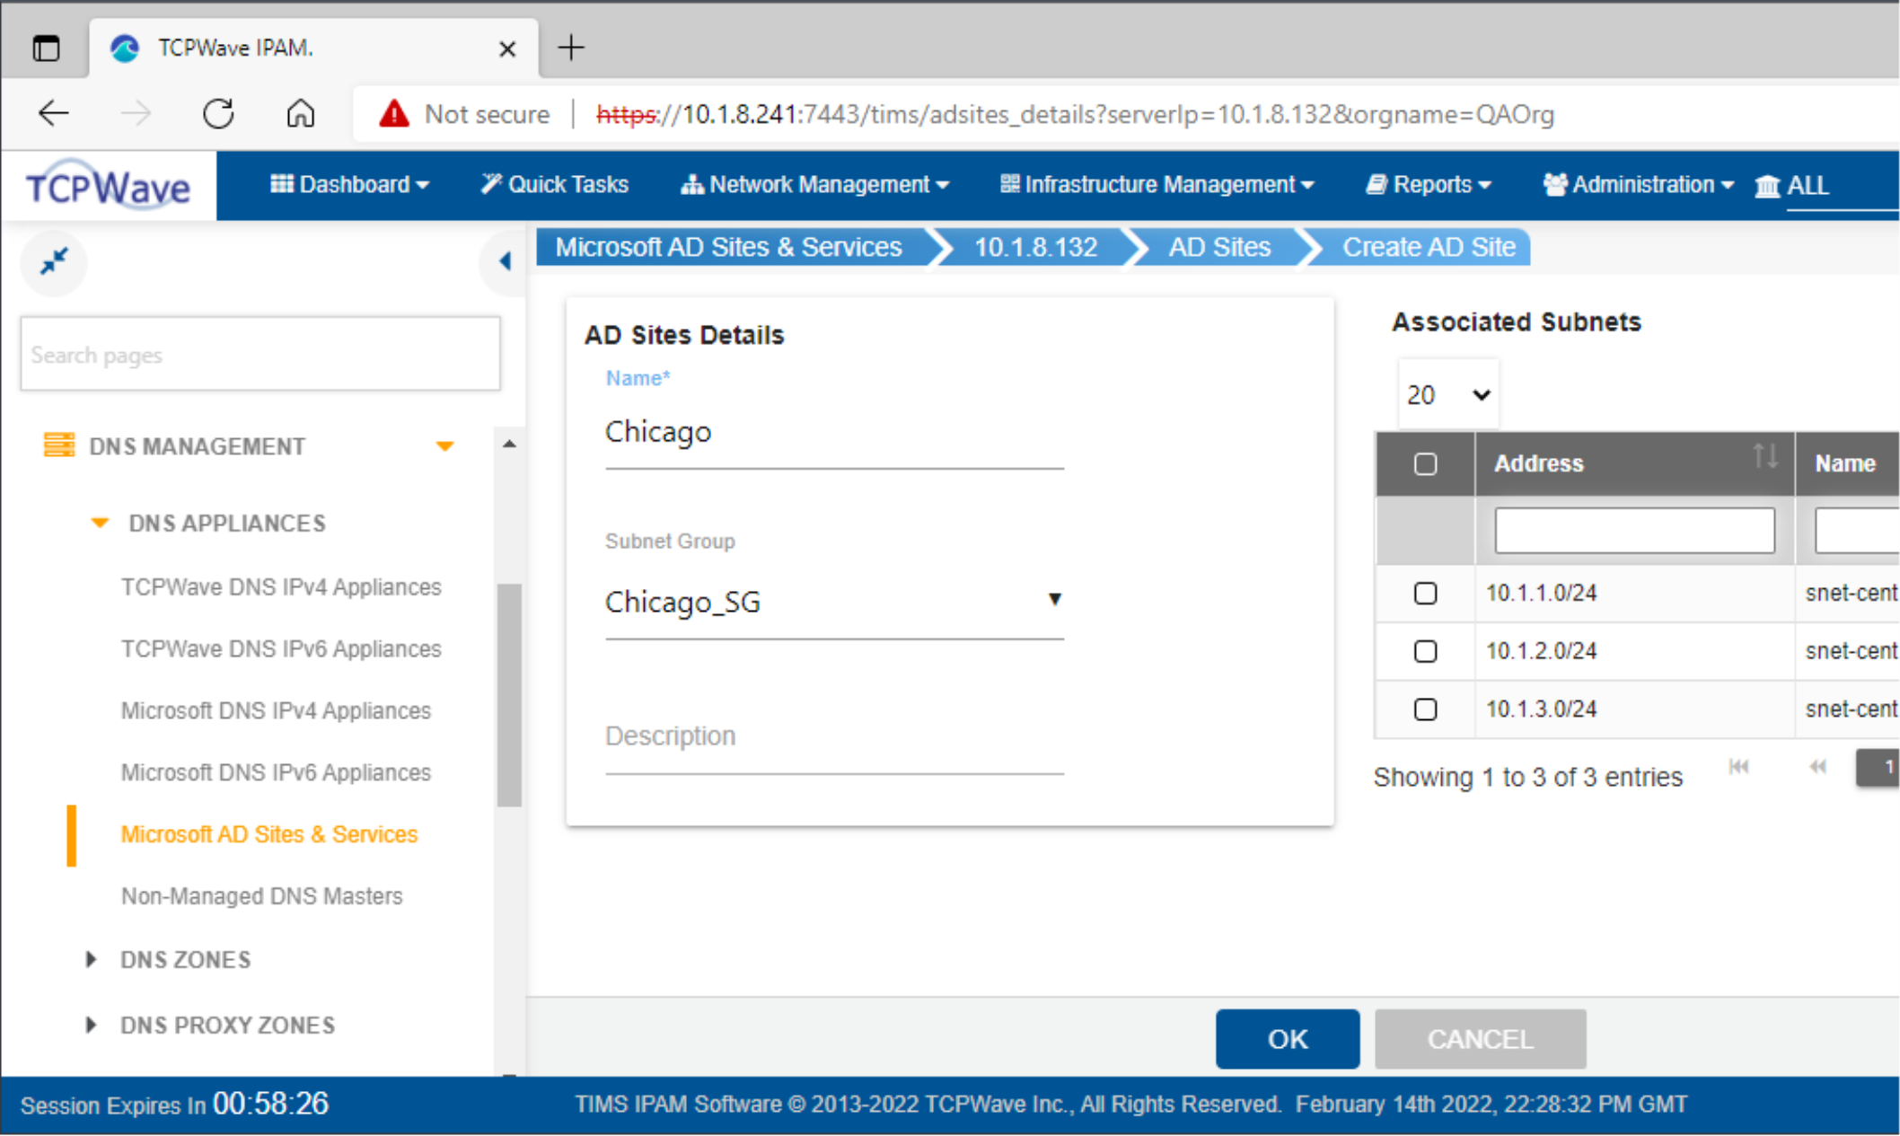Expand the DNS Zones tree node
Image resolution: width=1900 pixels, height=1136 pixels.
point(91,959)
